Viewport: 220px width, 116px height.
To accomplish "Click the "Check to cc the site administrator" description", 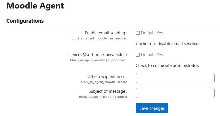I will 167,66.
